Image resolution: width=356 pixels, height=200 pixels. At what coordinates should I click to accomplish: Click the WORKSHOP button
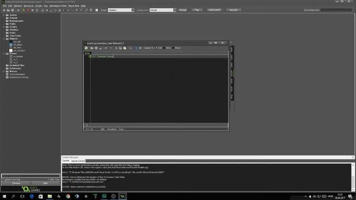point(215,10)
